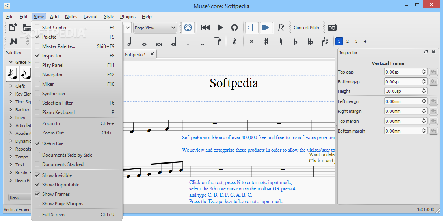
Task: Add single augmentation dot
Action: click(188, 44)
